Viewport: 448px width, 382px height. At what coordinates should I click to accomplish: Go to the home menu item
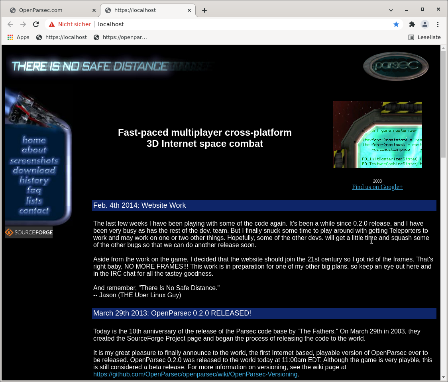(x=34, y=140)
